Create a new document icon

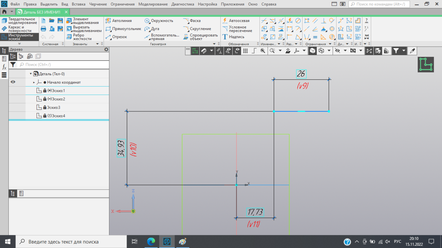[43, 21]
